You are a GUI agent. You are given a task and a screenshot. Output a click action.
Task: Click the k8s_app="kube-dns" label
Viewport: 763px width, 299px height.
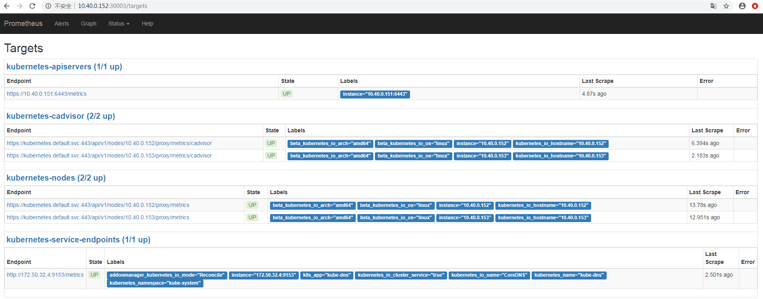click(327, 275)
